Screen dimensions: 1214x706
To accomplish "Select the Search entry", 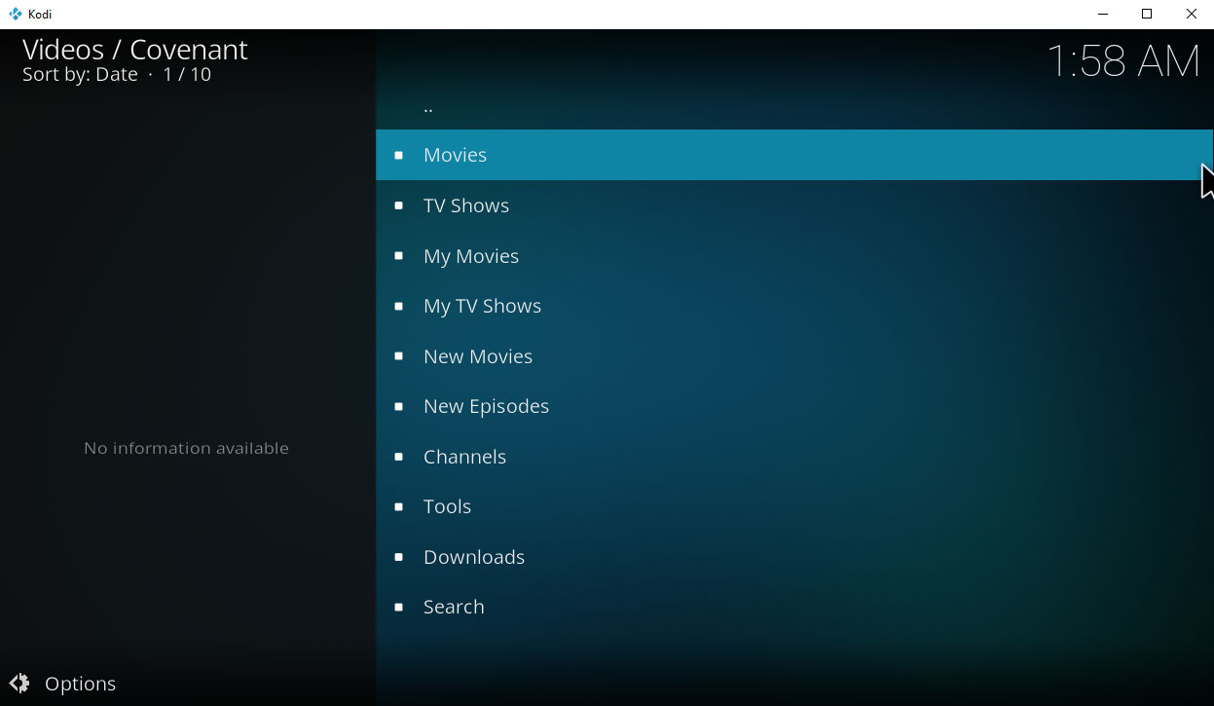I will (x=794, y=607).
